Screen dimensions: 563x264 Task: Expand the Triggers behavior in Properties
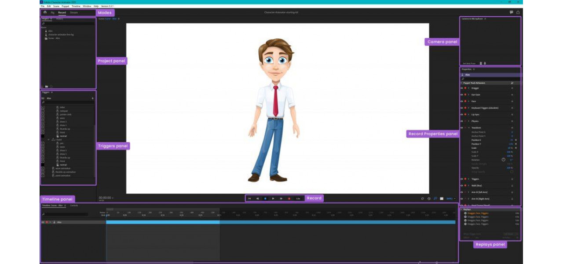click(469, 179)
